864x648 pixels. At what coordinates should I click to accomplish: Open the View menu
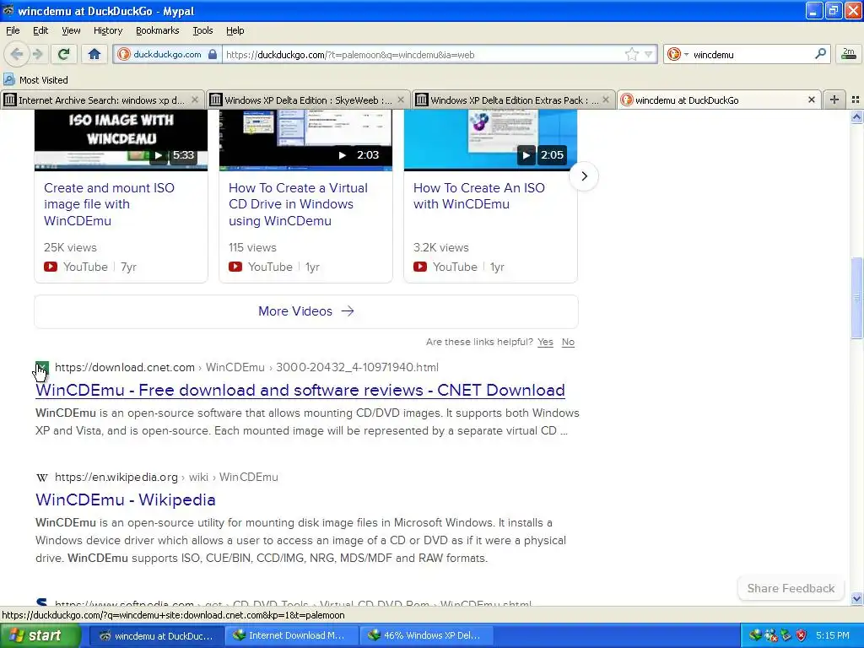pyautogui.click(x=71, y=30)
